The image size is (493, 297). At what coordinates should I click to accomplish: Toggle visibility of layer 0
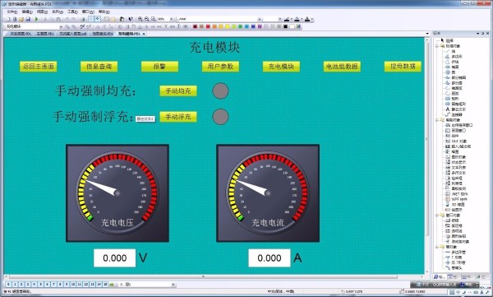(8, 285)
